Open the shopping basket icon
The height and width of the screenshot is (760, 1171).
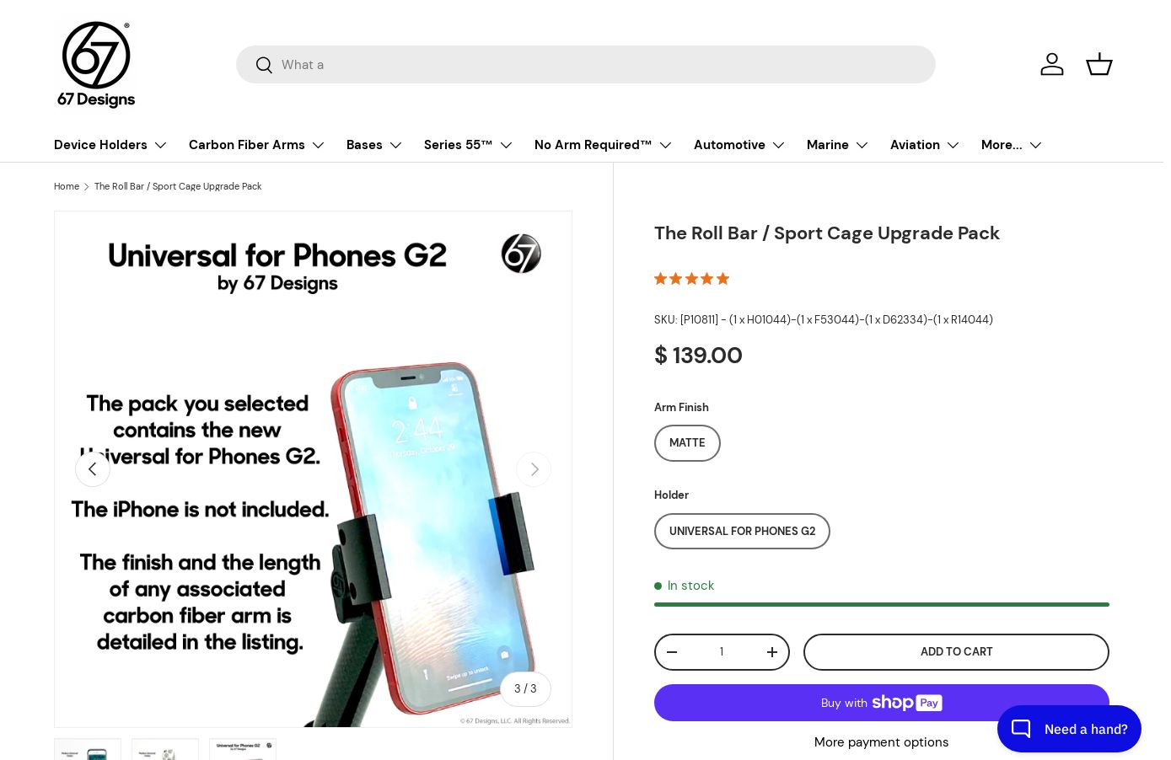coord(1099,64)
